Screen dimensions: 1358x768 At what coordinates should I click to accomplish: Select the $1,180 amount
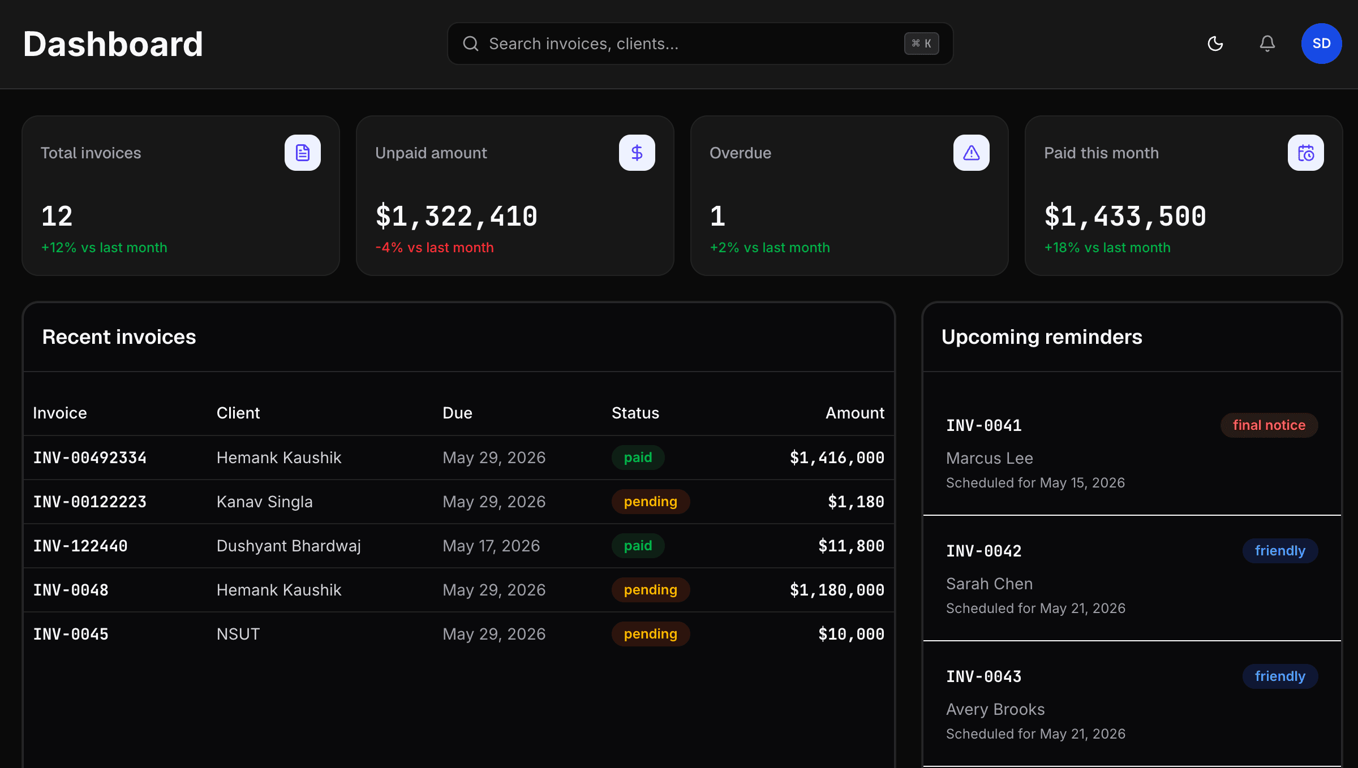click(x=856, y=502)
